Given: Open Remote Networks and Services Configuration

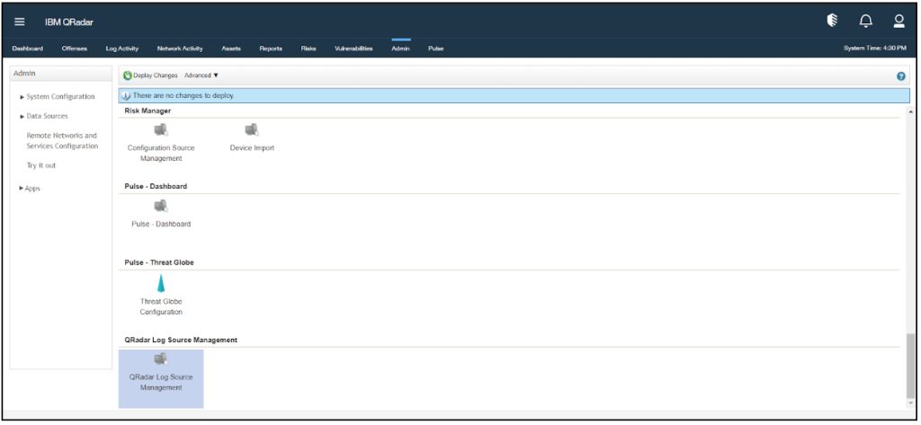Looking at the screenshot, I should (62, 141).
